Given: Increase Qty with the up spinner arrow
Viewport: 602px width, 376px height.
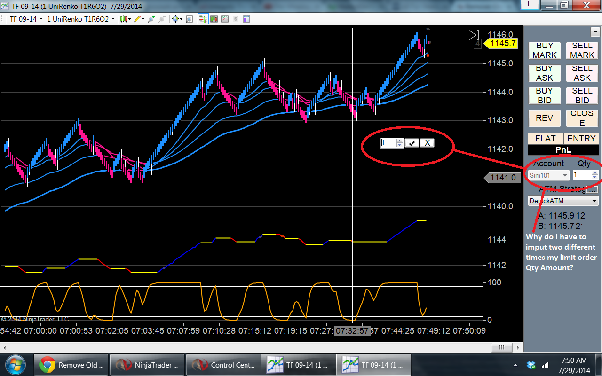Looking at the screenshot, I should click(595, 173).
